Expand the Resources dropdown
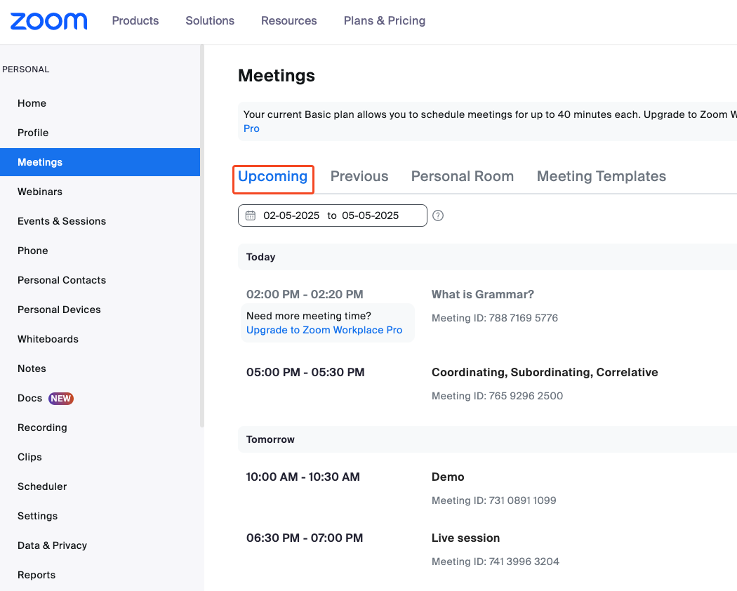Image resolution: width=737 pixels, height=591 pixels. 288,21
